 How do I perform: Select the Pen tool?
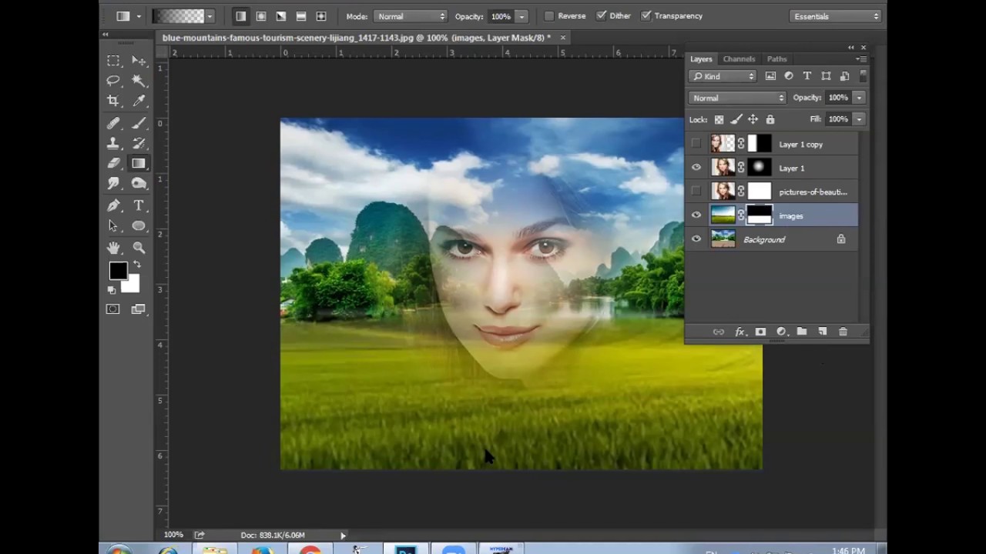113,205
